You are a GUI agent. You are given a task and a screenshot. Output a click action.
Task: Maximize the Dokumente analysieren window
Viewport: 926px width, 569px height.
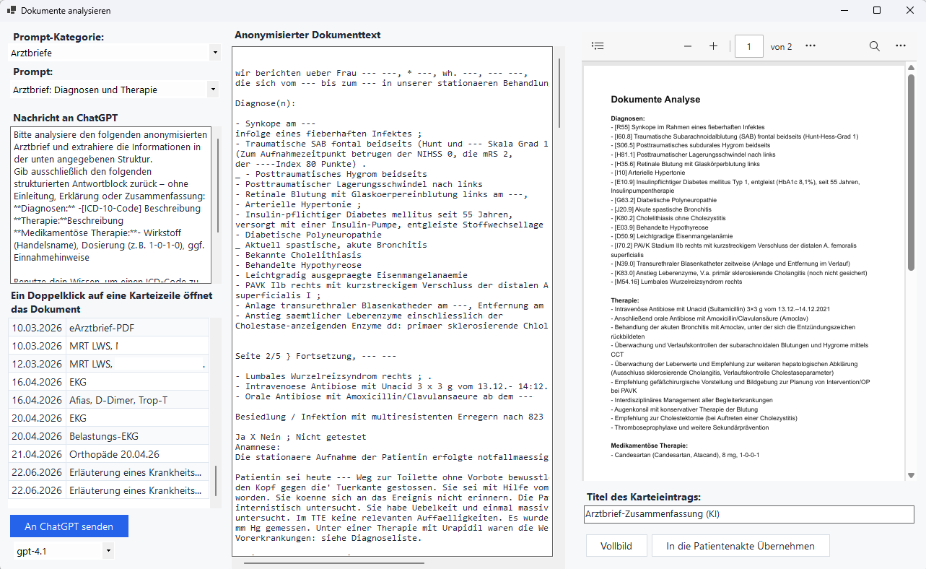point(876,11)
